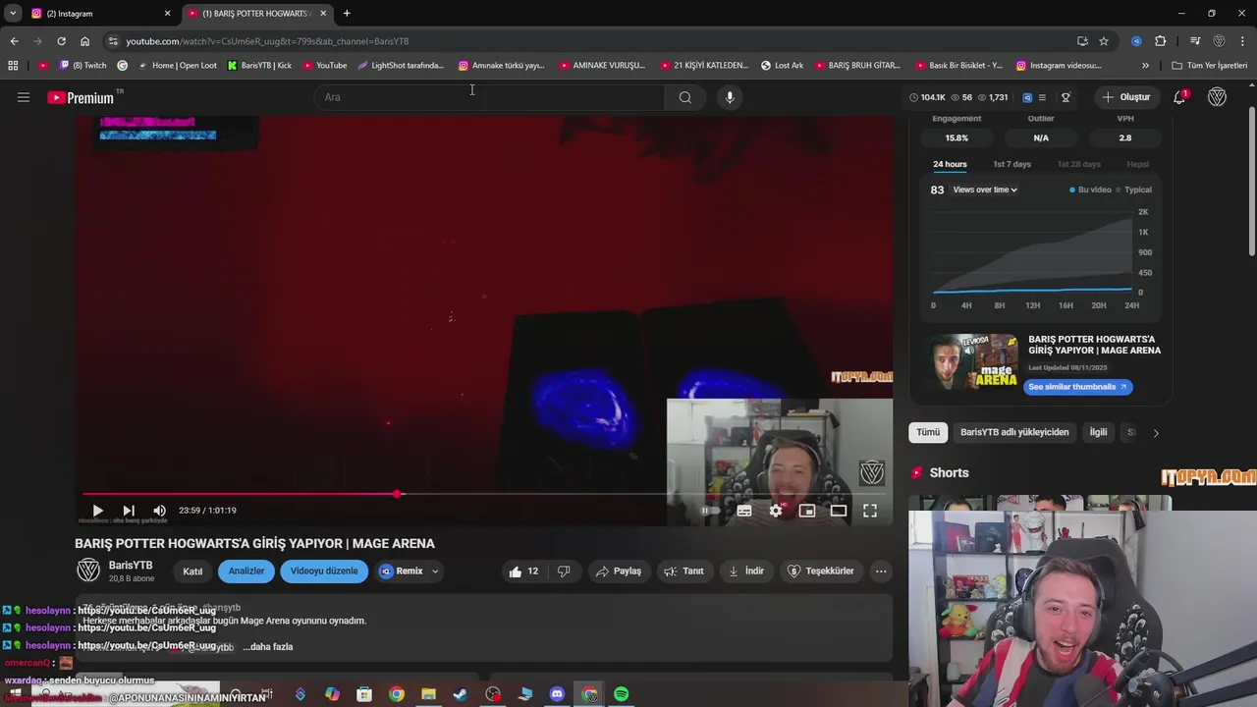
Task: Reload the page
Action: click(61, 41)
